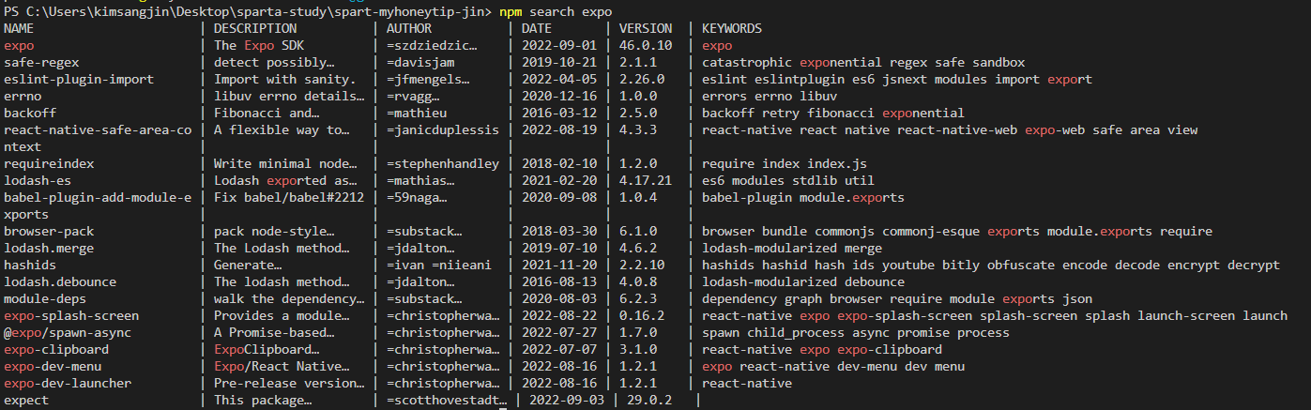Click the NAME column header
This screenshot has height=410, width=1311.
(19, 28)
